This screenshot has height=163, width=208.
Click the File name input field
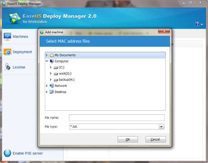pyautogui.click(x=117, y=118)
